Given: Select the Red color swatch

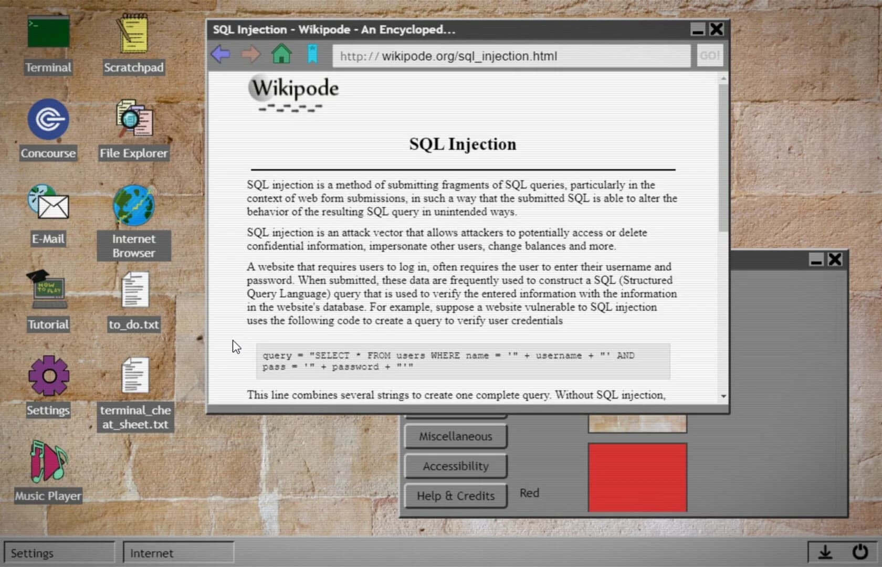Looking at the screenshot, I should [x=637, y=477].
